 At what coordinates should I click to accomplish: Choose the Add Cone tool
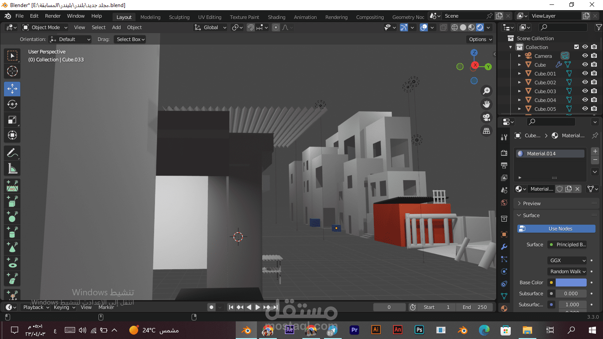(12, 247)
